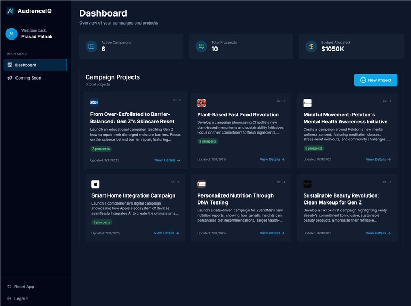View Details of Personalized Nutrition DNA Testing
Image resolution: width=411 pixels, height=306 pixels.
(272, 233)
